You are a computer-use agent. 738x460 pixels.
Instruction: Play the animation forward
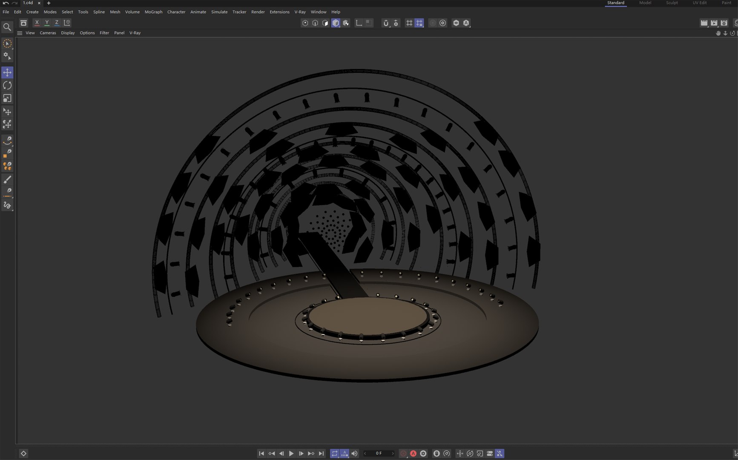[x=291, y=454]
